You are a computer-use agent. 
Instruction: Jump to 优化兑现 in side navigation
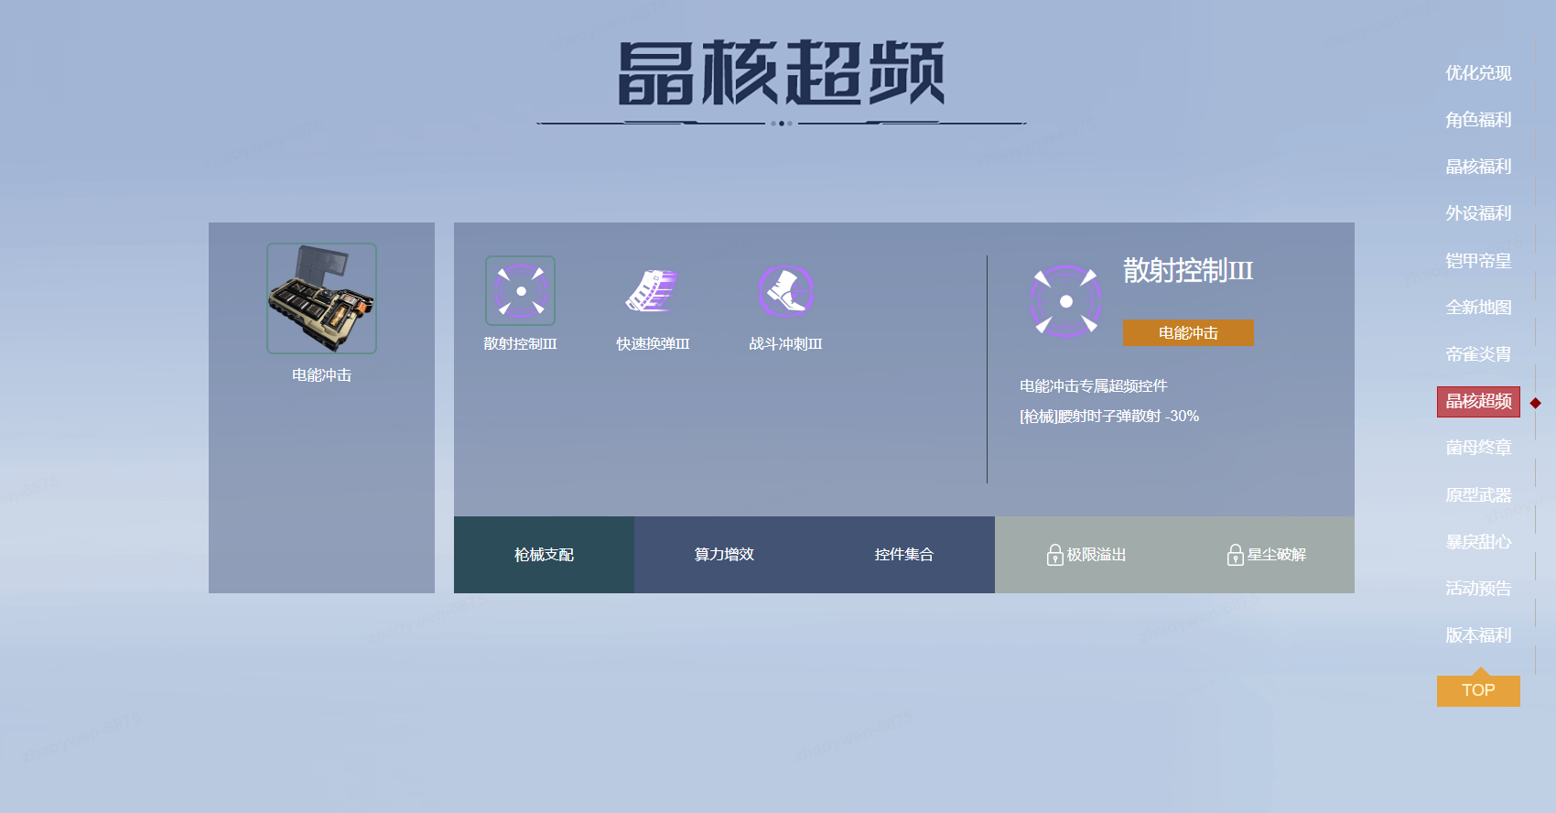click(x=1477, y=73)
